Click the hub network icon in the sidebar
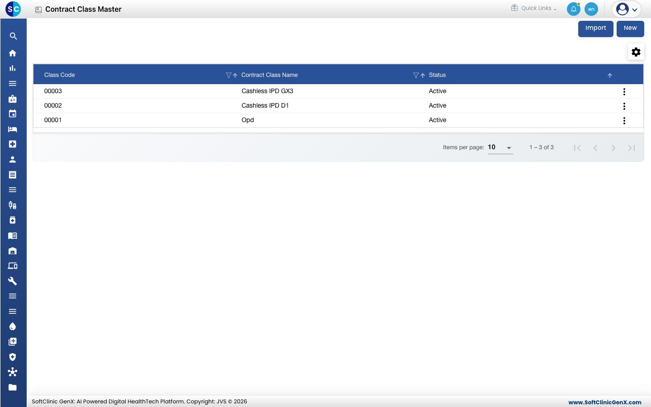This screenshot has width=651, height=407. tap(13, 372)
